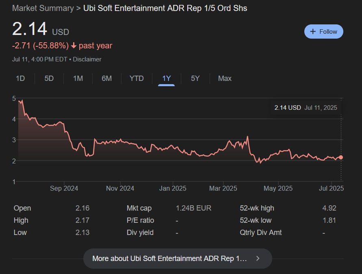This screenshot has width=362, height=274.
Task: Click the May 2025 axis label
Action: pyautogui.click(x=278, y=189)
